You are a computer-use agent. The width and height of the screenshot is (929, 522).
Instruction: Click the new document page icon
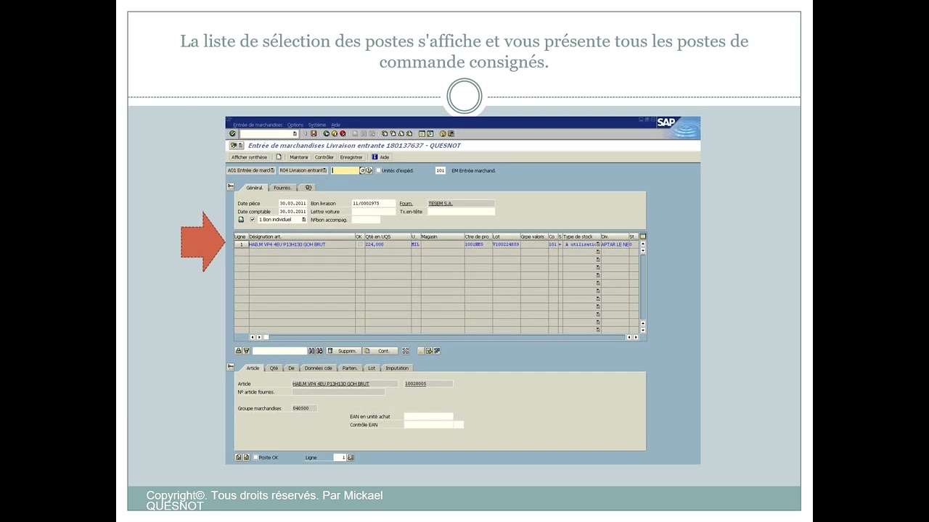click(x=279, y=157)
